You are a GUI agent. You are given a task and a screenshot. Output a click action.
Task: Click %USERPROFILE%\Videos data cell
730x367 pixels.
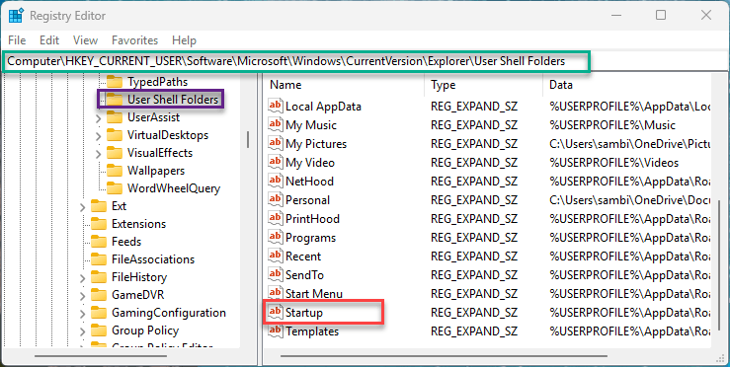pos(614,163)
